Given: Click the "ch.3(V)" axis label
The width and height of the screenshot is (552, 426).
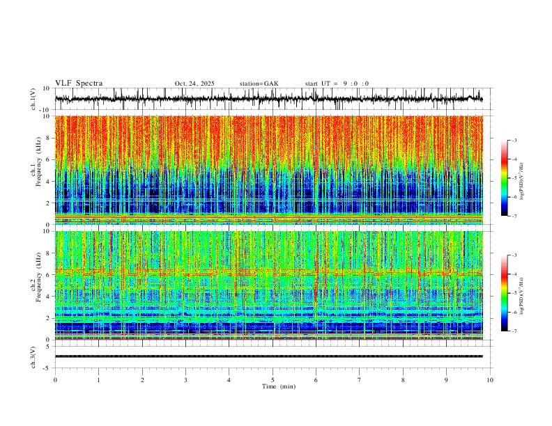Looking at the screenshot, I should coord(33,357).
